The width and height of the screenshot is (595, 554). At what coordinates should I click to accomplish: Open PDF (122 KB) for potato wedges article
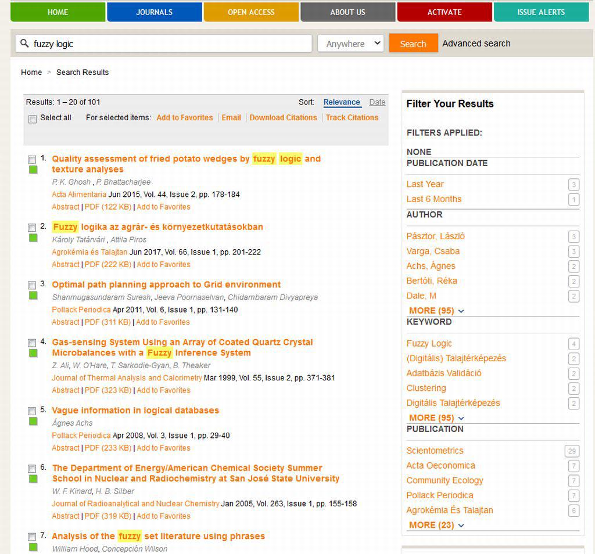[x=107, y=207]
